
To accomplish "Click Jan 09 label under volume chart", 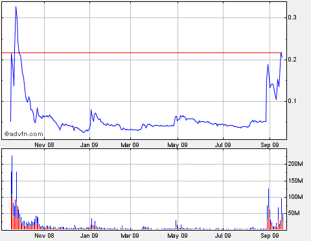I will (x=89, y=235).
